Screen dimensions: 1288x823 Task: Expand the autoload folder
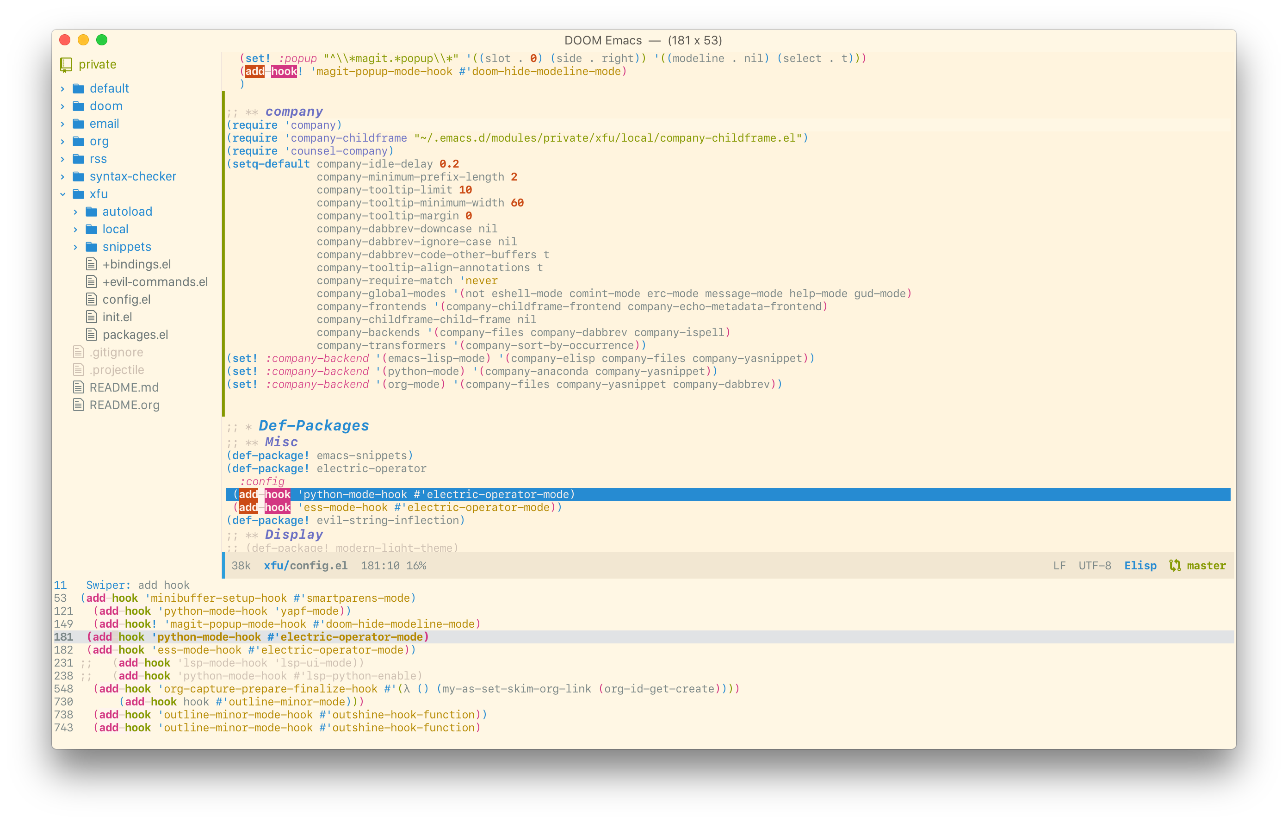[x=76, y=211]
